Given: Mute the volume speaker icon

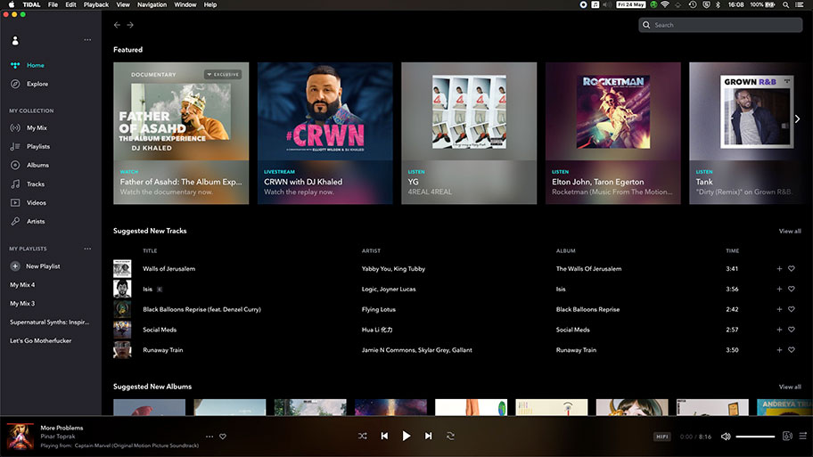Looking at the screenshot, I should click(x=726, y=437).
